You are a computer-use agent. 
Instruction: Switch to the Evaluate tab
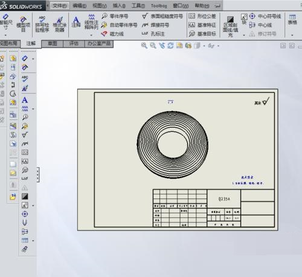tap(74, 43)
